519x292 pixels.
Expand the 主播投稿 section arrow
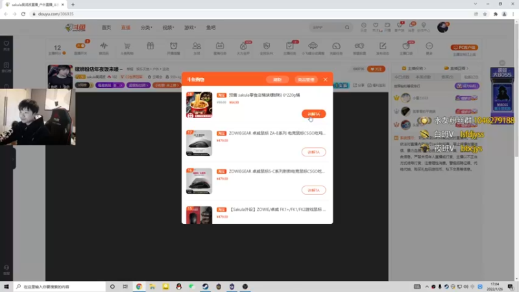(425, 69)
